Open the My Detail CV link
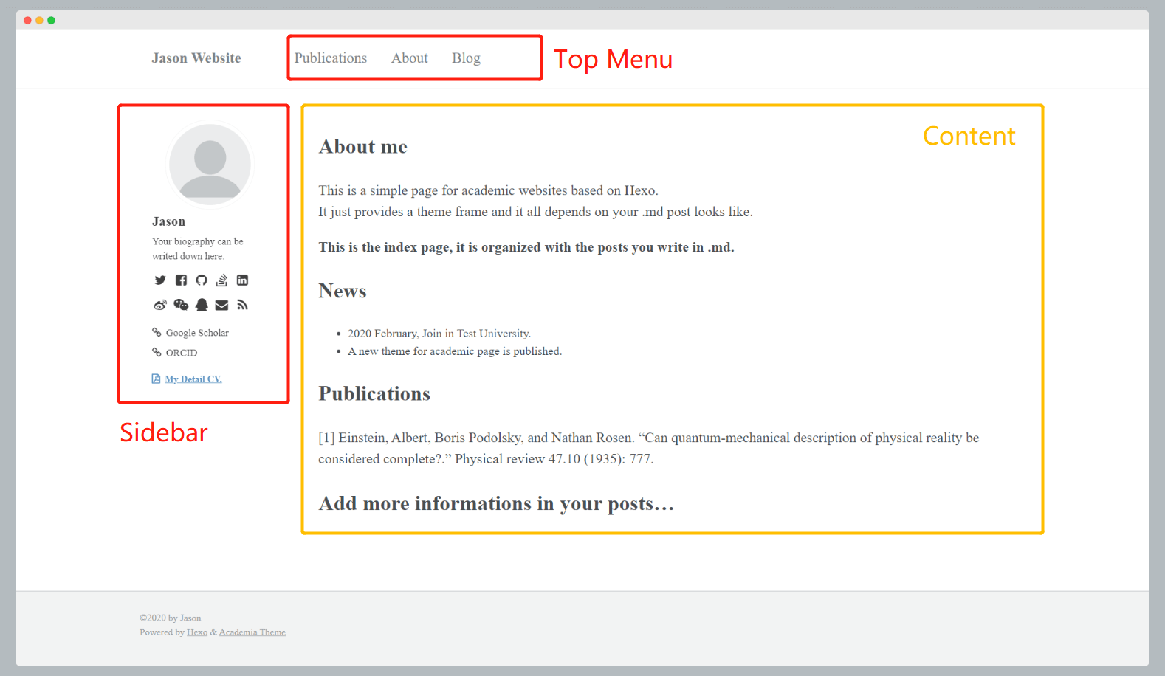Viewport: 1165px width, 676px height. 193,379
